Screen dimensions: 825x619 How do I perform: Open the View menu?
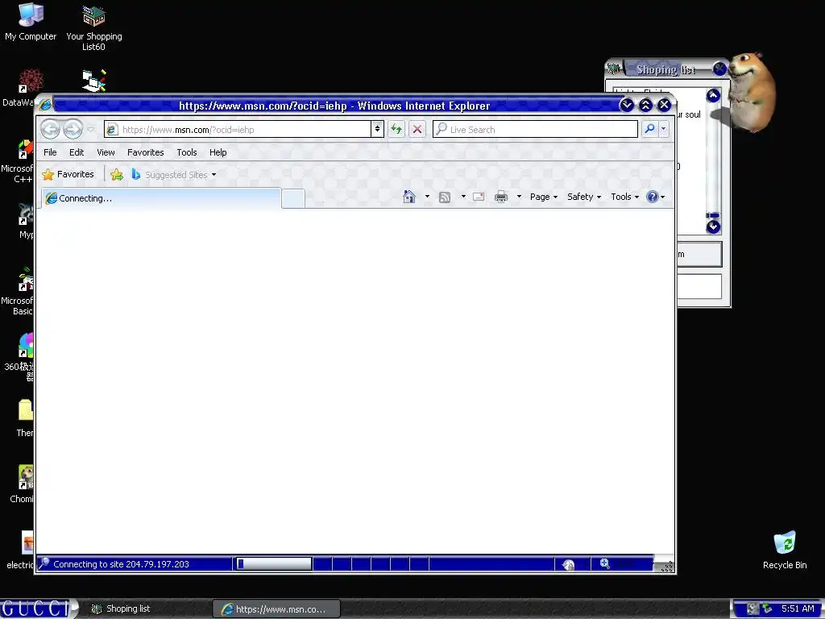(106, 152)
